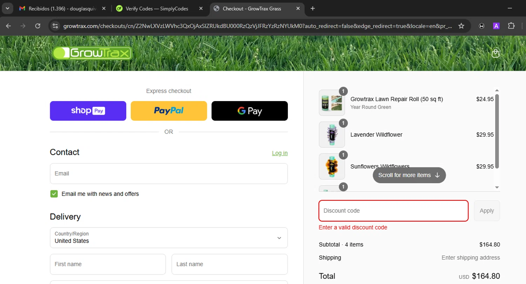
Task: Open the browser Extensions puzzle icon
Action: [511, 26]
